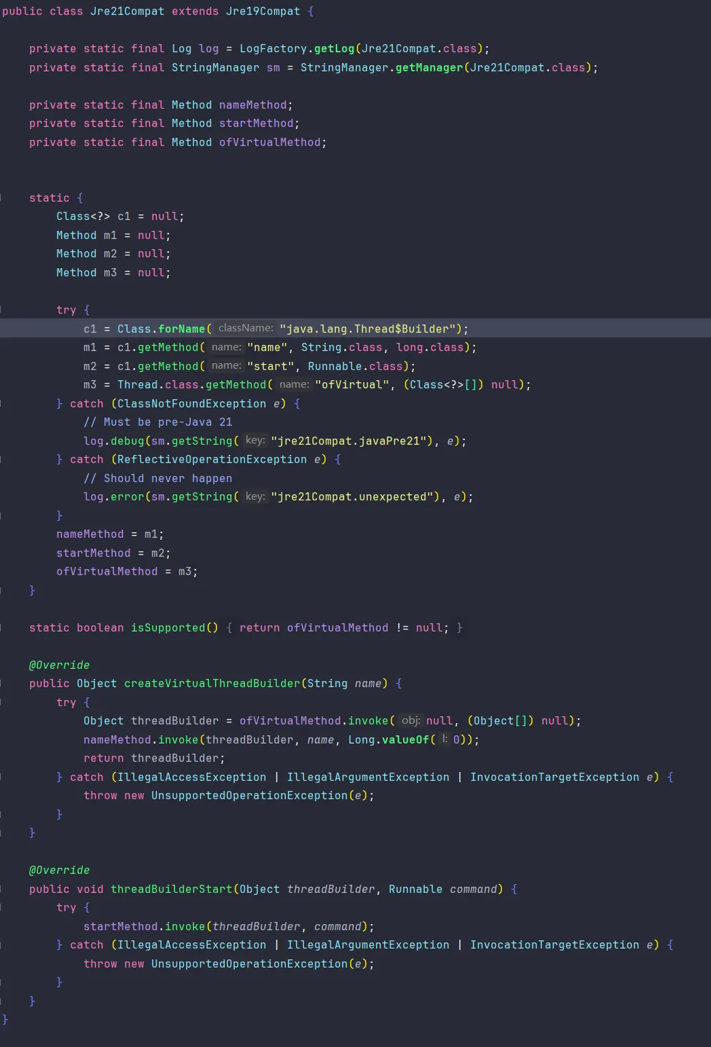Click Thread.class in the m3 assignment
Image resolution: width=711 pixels, height=1047 pixels.
pos(158,385)
